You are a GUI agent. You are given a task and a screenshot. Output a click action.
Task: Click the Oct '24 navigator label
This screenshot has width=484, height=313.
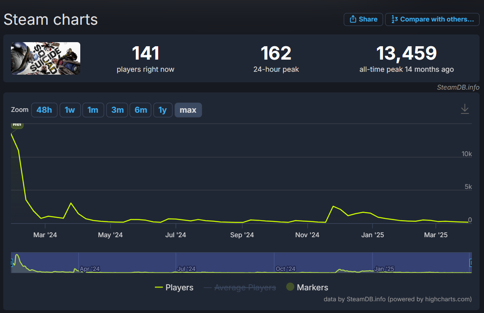pos(285,268)
